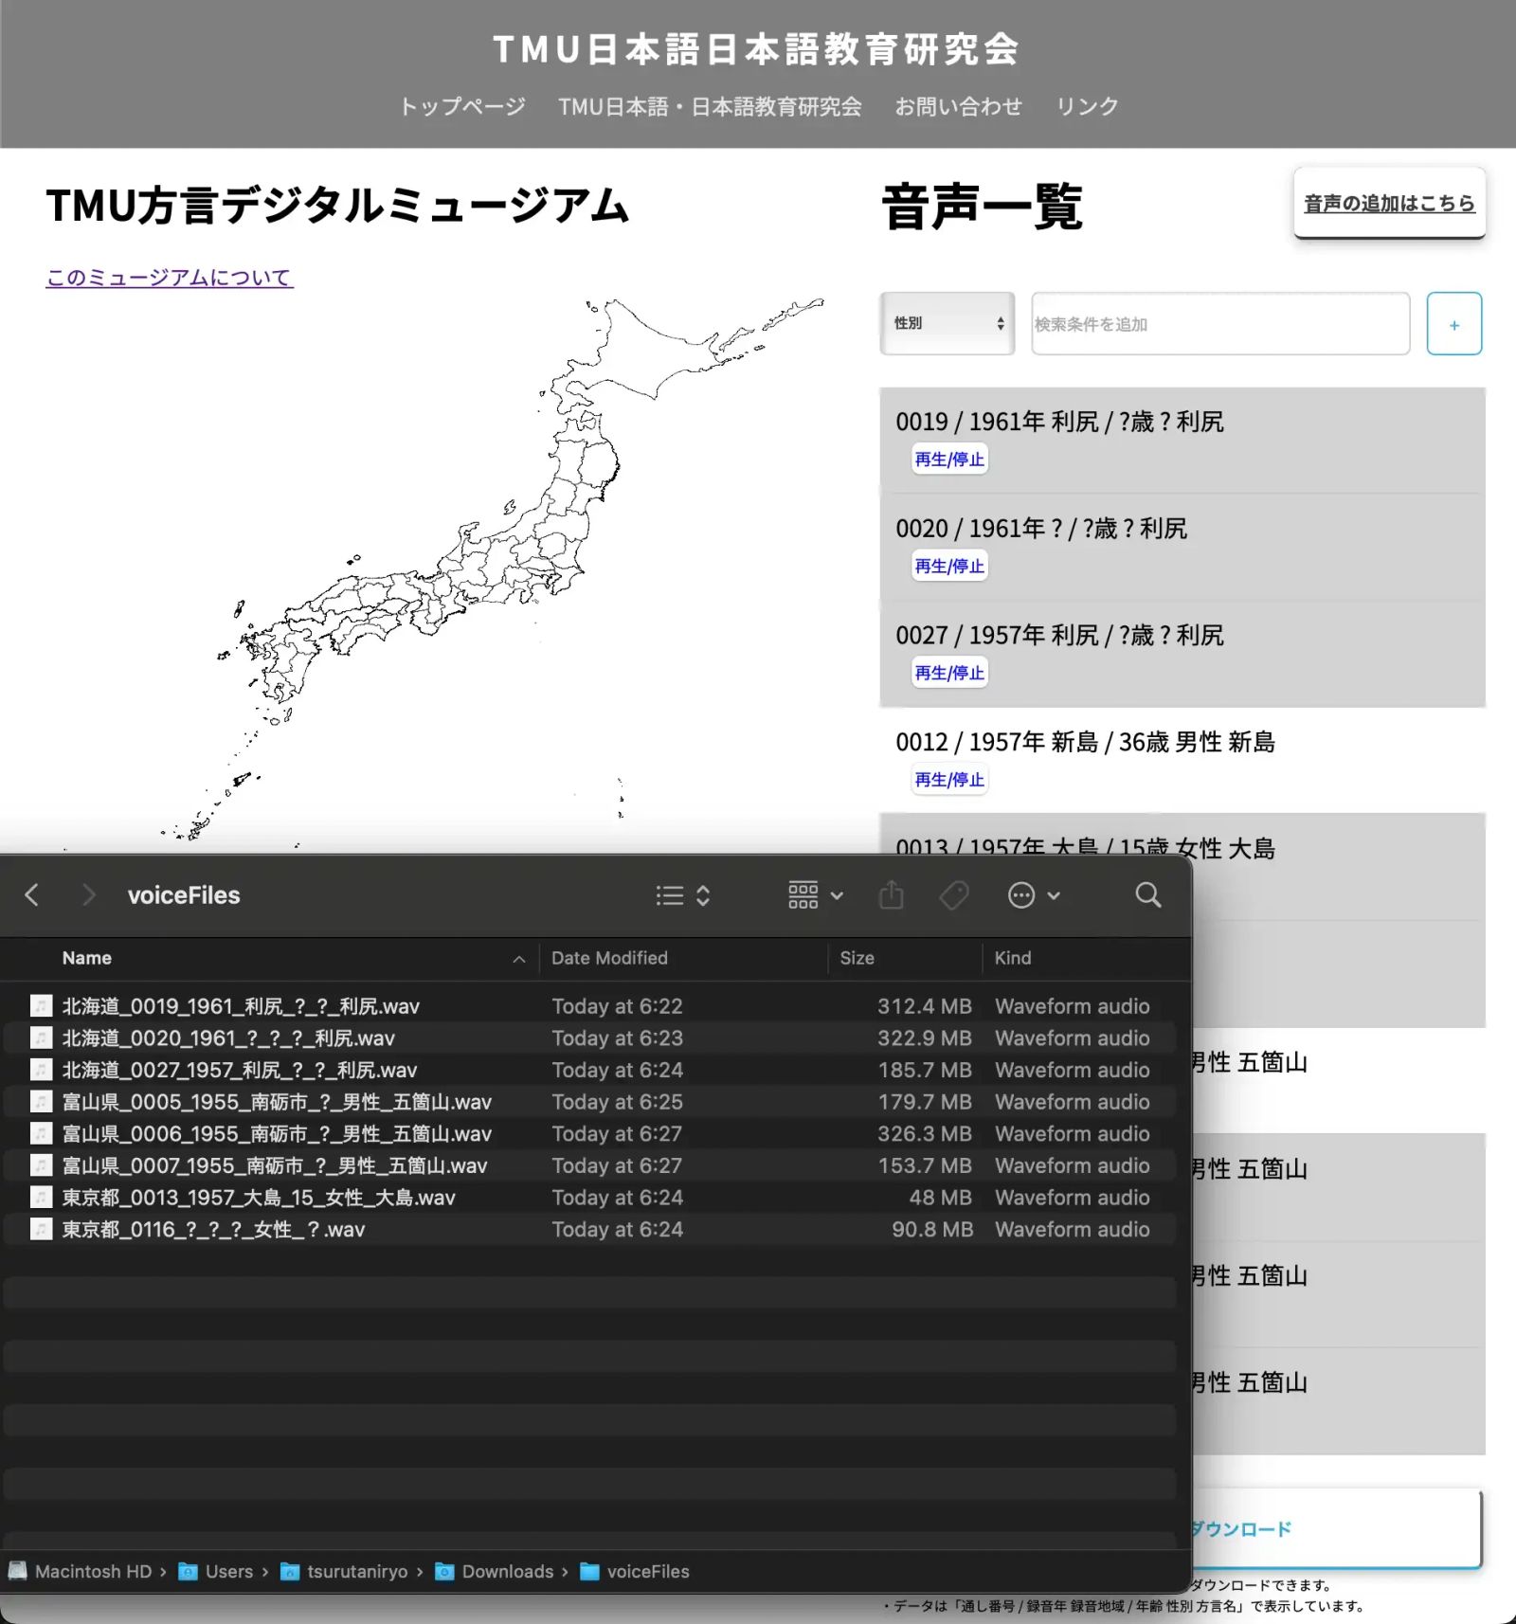This screenshot has height=1624, width=1516.
Task: Select file 富山県_0005_1955_南砺市_?_男性_五箇山.wav
Action: (x=589, y=1102)
